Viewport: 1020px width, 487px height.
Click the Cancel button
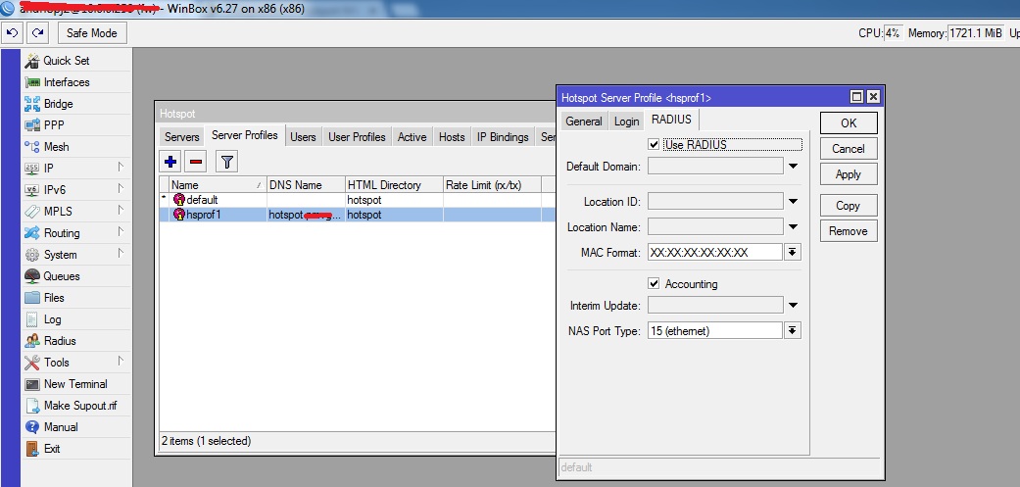(849, 149)
